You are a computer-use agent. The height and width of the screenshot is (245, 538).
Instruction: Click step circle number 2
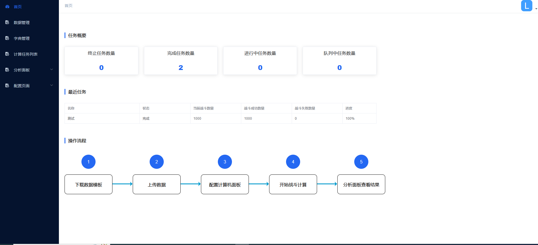click(x=157, y=162)
